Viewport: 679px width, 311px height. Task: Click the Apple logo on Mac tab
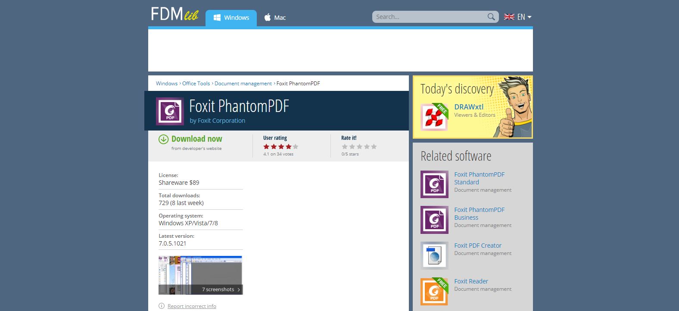click(268, 17)
